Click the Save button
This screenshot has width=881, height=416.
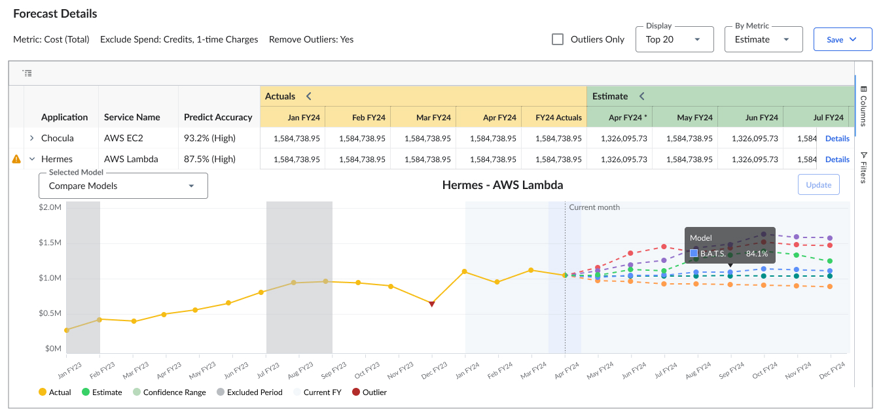[842, 39]
